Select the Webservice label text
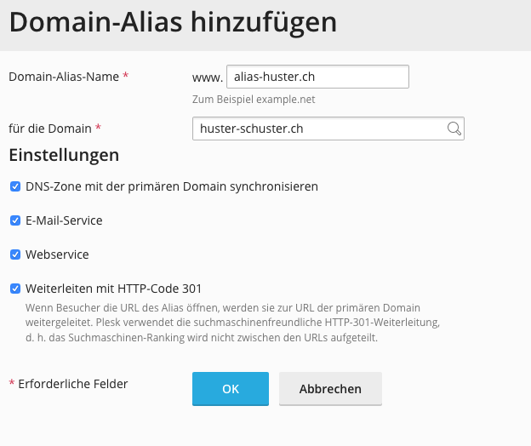This screenshot has width=531, height=446. (x=57, y=254)
